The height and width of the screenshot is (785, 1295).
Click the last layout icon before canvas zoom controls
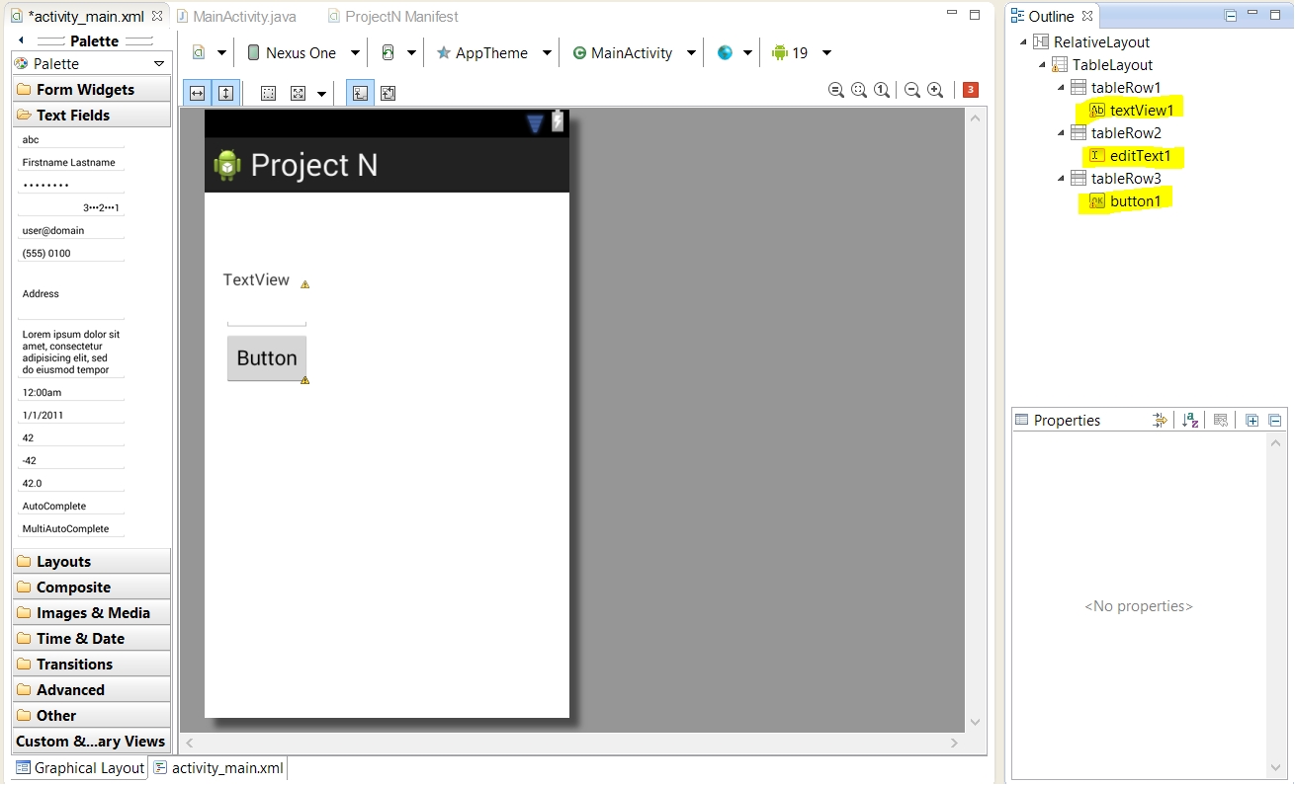click(388, 93)
